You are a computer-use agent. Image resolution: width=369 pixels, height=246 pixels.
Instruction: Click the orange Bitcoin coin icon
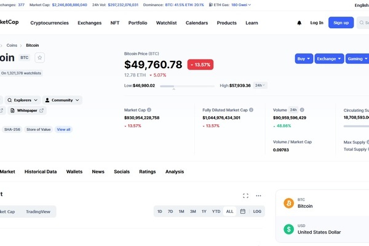[288, 203]
